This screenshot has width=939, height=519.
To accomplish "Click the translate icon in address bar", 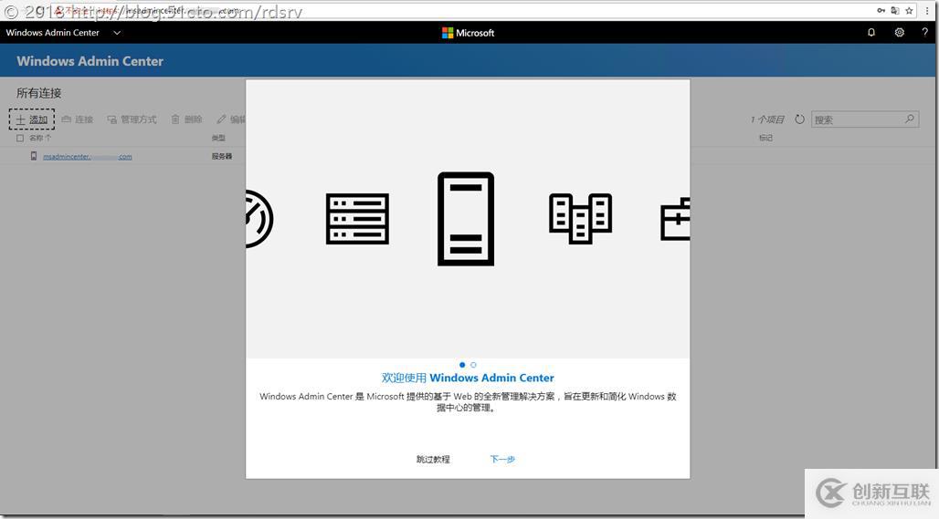I will point(894,10).
